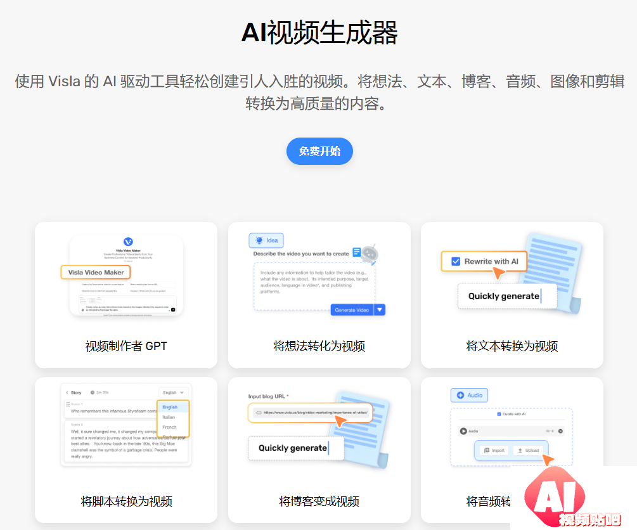
Task: Click the Audio tag icon
Action: [x=460, y=395]
